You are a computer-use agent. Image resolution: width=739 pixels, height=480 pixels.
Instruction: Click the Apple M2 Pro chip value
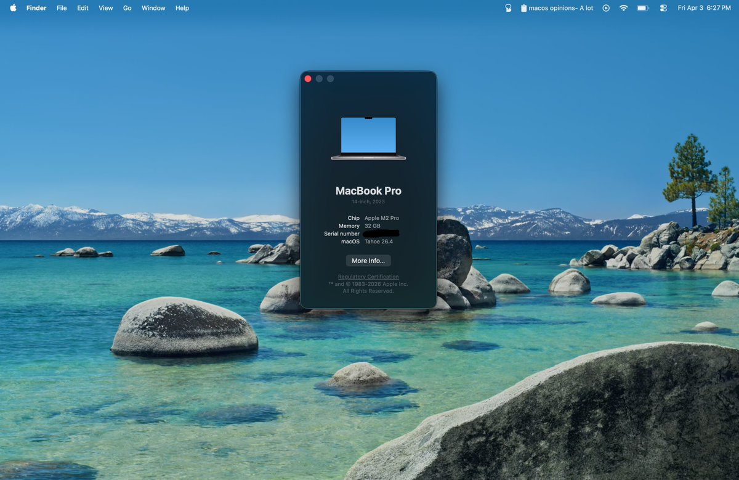[382, 218]
